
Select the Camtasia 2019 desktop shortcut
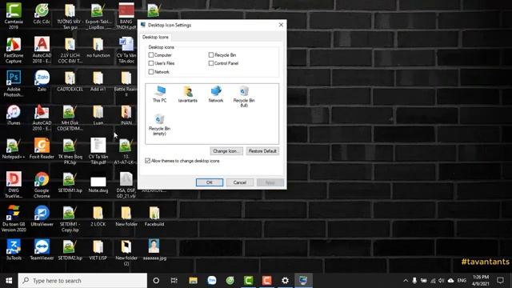[x=14, y=16]
